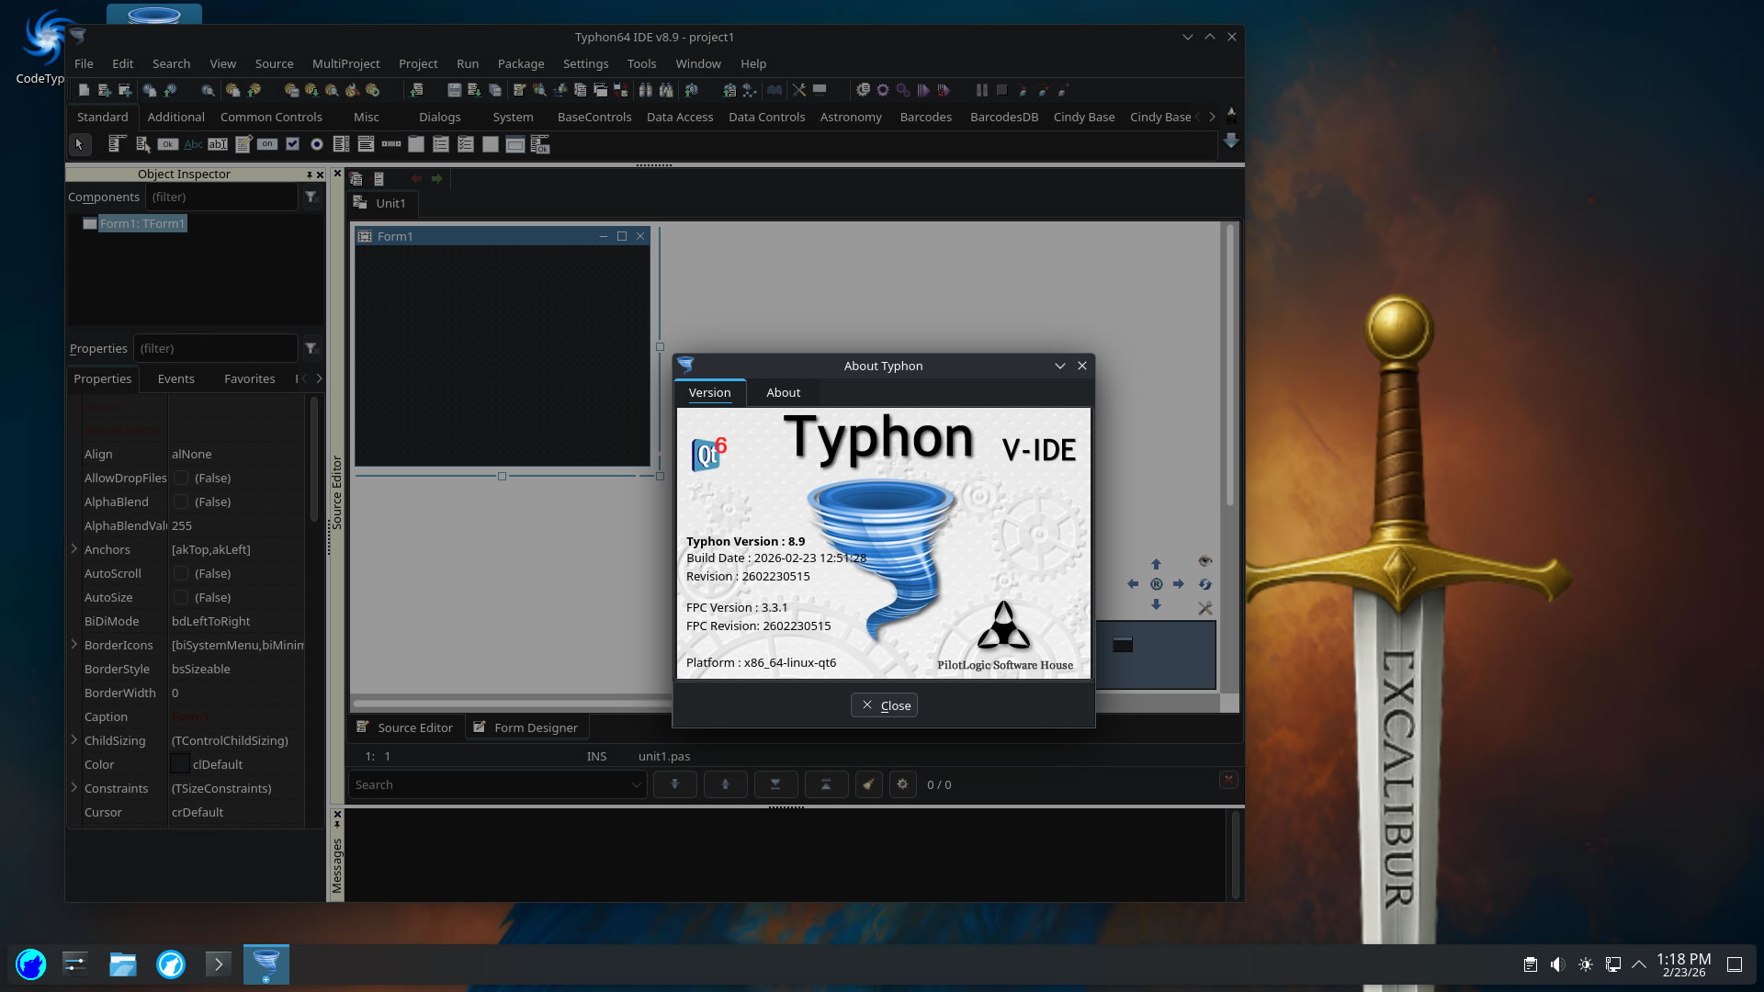Toggle the AlphaBlend checkbox
1764x992 pixels.
point(181,502)
